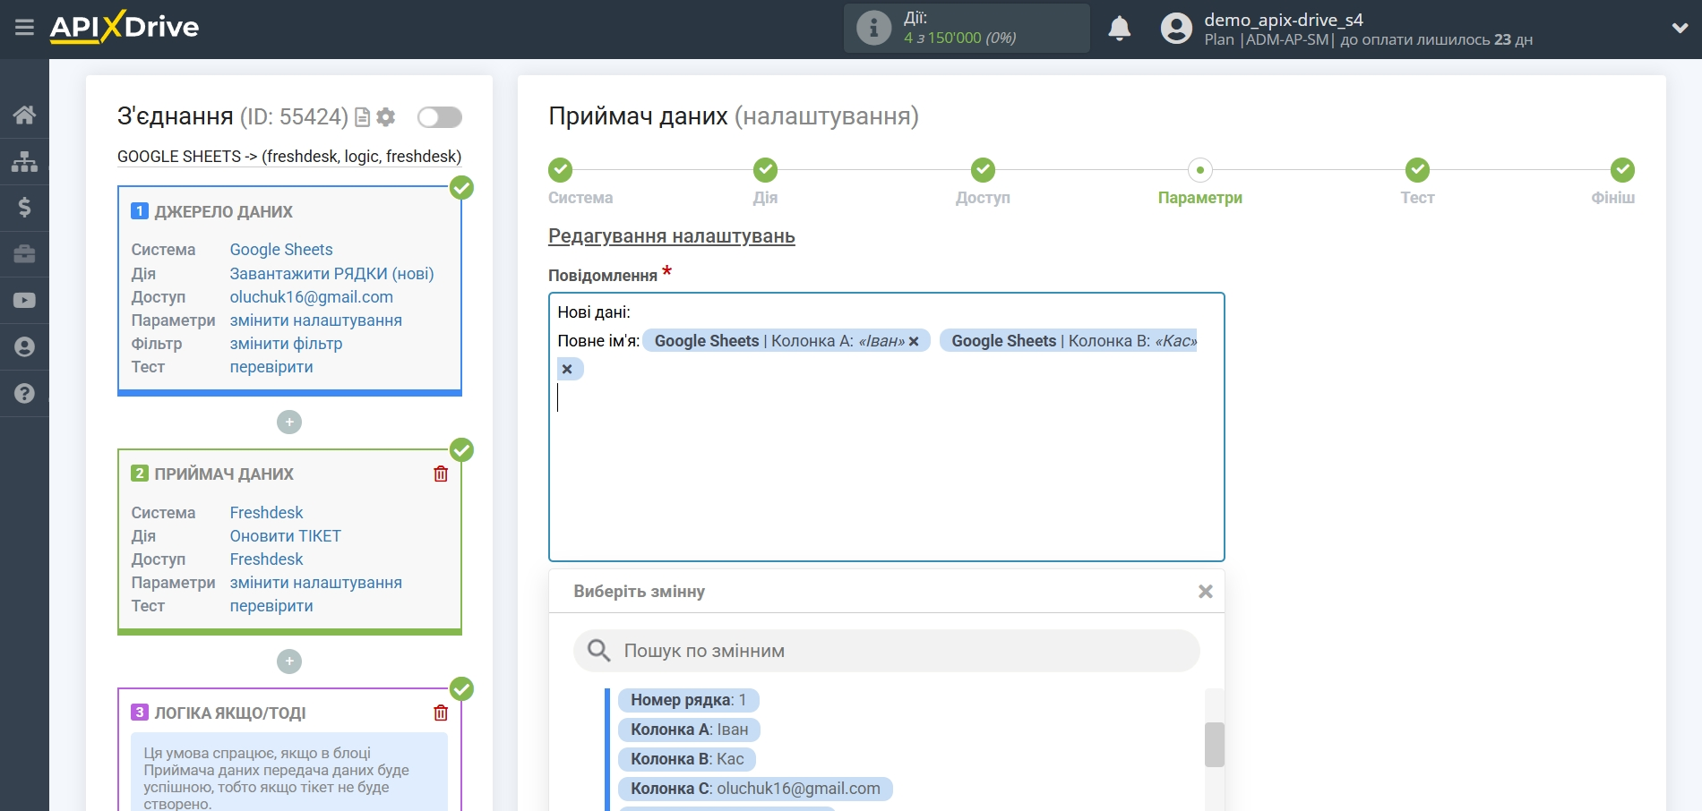This screenshot has width=1702, height=811.
Task: Click receiver змінити налаштування link
Action: [x=316, y=583]
